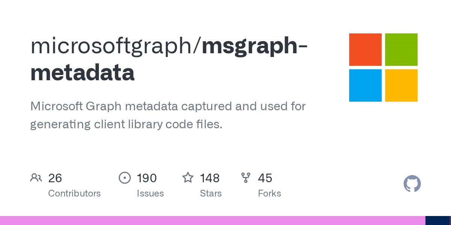Screen dimensions: 451x225
Task: Open the msgraph-metadata repository name
Action: pos(169,59)
